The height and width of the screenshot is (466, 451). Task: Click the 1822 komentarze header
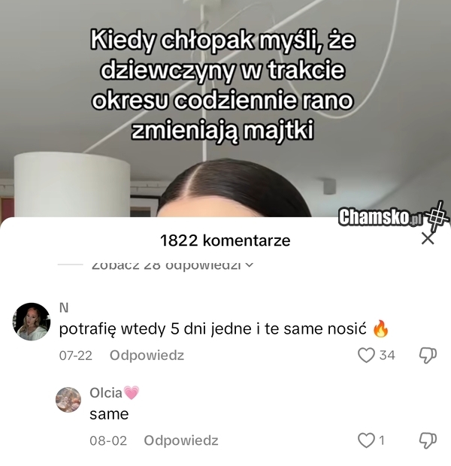pos(225,241)
